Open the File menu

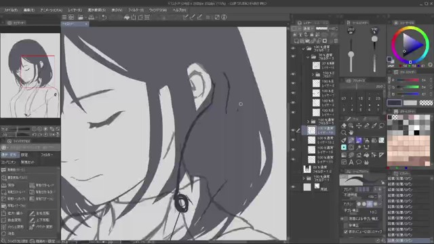tap(11, 10)
